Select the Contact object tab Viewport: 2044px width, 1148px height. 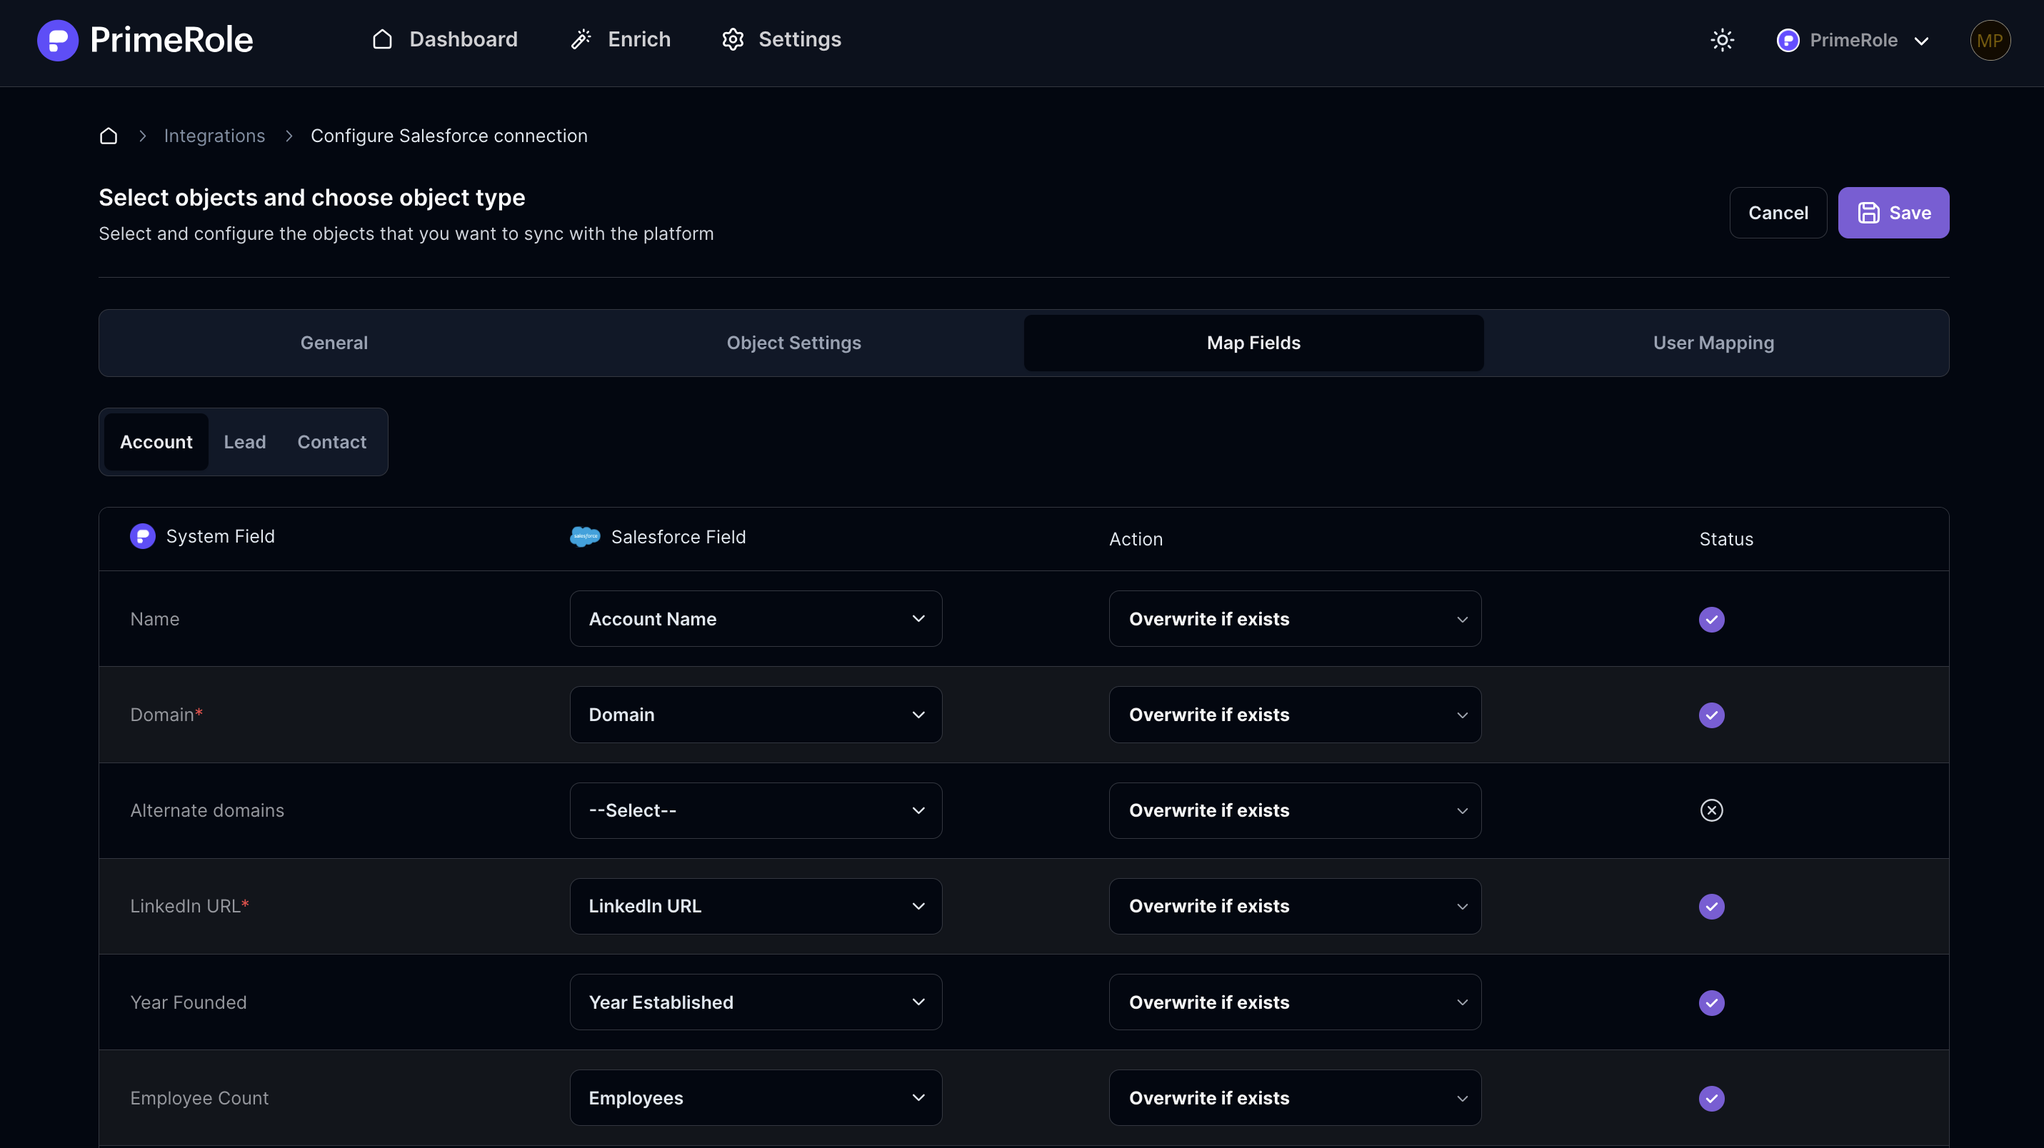click(331, 442)
